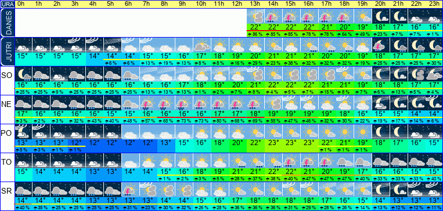
Task: Click NE 11h precipitation 80% cell
Action: coord(219,121)
